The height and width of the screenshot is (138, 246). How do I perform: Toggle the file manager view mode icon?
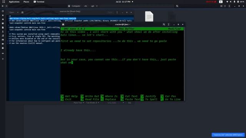click(x=221, y=6)
